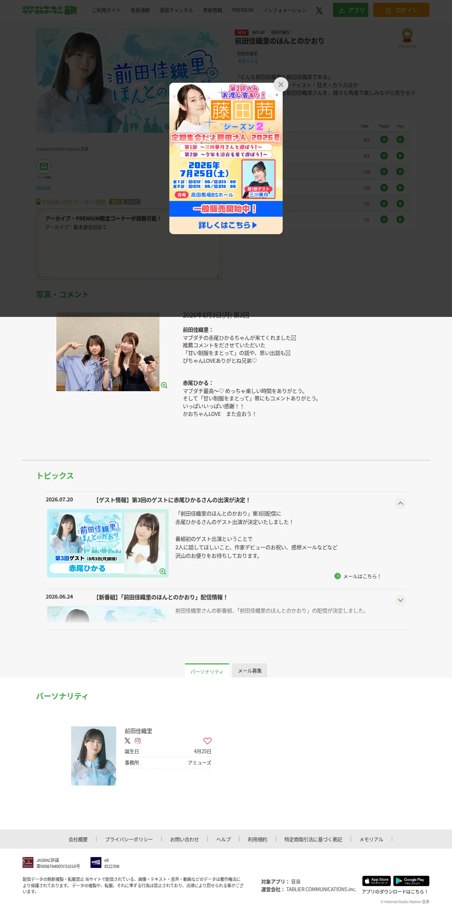Open 前田佳織里's X profile icon
Image resolution: width=452 pixels, height=913 pixels.
[x=127, y=741]
